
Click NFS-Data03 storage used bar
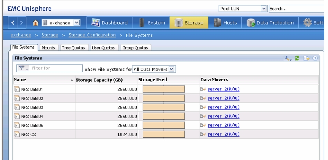pos(164,107)
